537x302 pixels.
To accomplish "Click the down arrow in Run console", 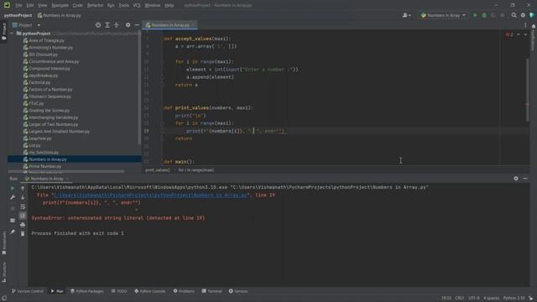I will coord(23,197).
